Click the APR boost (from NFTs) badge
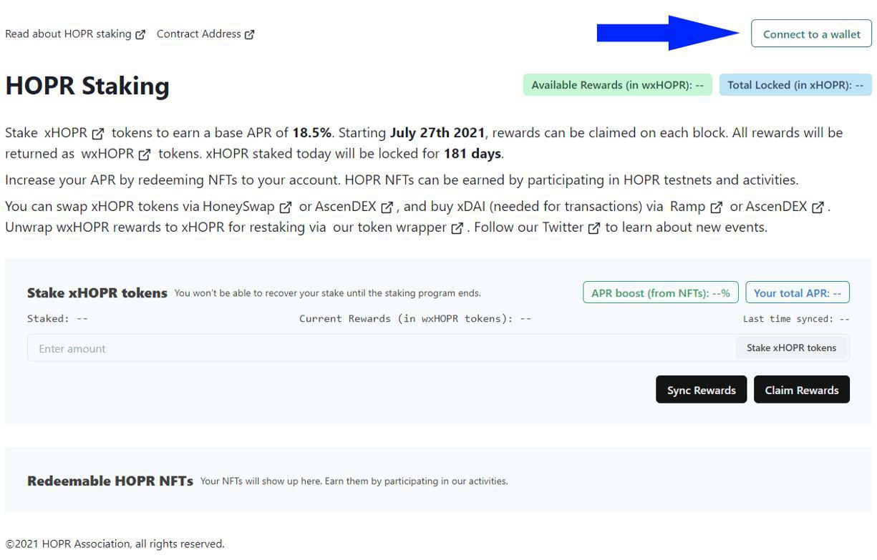This screenshot has height=560, width=877. point(660,293)
